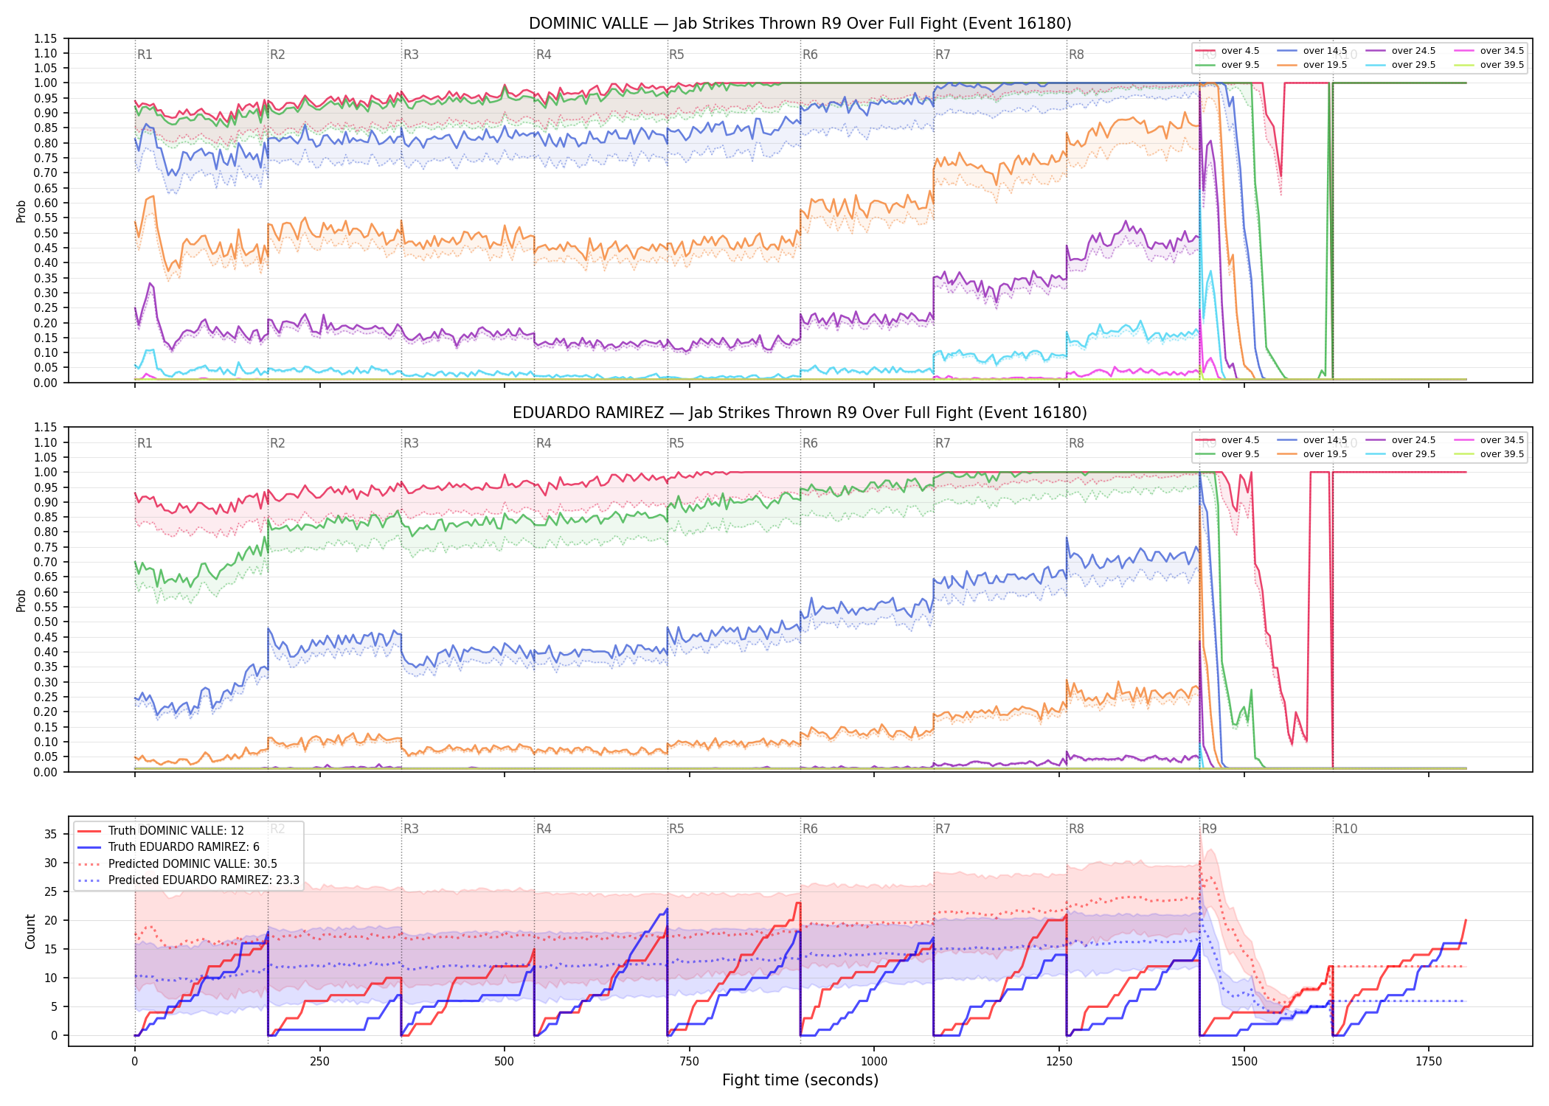Select R3 label in Eduardo Ramirez chart
Viewport: 1549px width, 1106px height.
[x=411, y=443]
